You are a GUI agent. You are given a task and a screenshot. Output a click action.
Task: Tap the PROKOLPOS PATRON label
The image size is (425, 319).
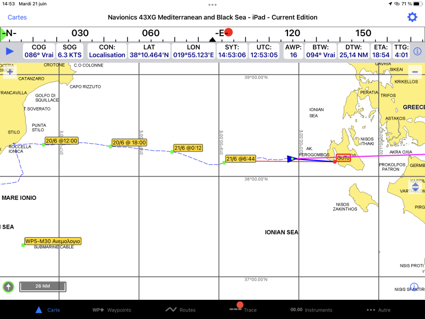[x=392, y=167]
